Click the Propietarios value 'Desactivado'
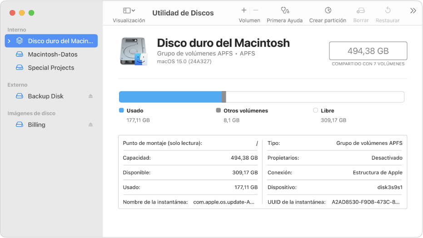This screenshot has width=423, height=238. click(x=387, y=158)
